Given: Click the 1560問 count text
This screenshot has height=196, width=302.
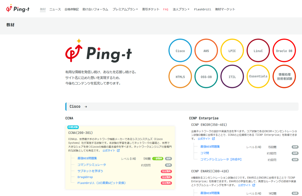Looking at the screenshot, I should tap(272, 147).
